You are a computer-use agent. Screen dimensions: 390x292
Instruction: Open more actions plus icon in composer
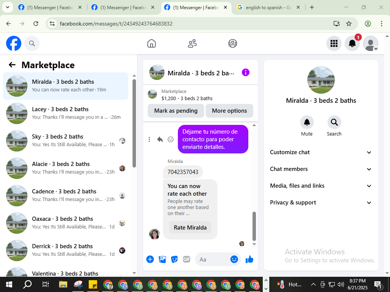(x=150, y=259)
